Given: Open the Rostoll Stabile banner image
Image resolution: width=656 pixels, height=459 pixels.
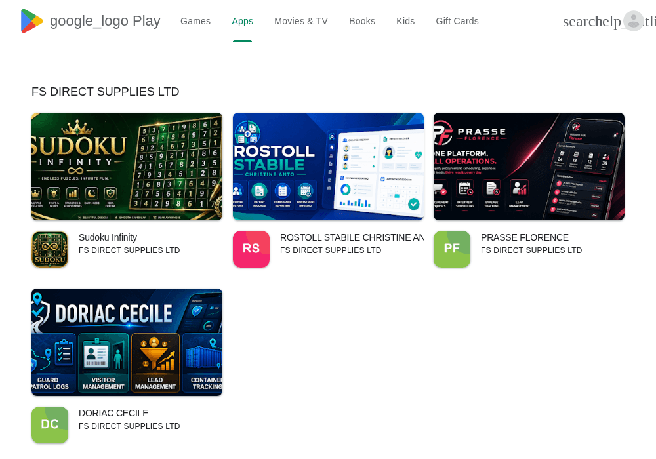Looking at the screenshot, I should pos(328,167).
